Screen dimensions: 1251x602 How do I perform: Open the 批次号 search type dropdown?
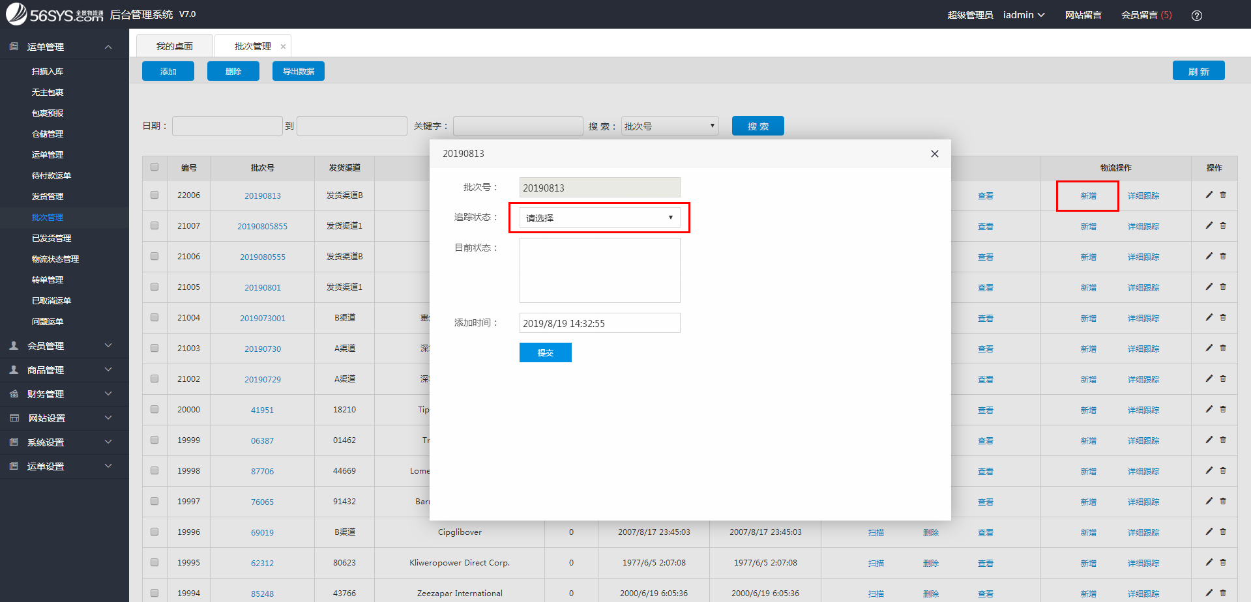click(669, 125)
